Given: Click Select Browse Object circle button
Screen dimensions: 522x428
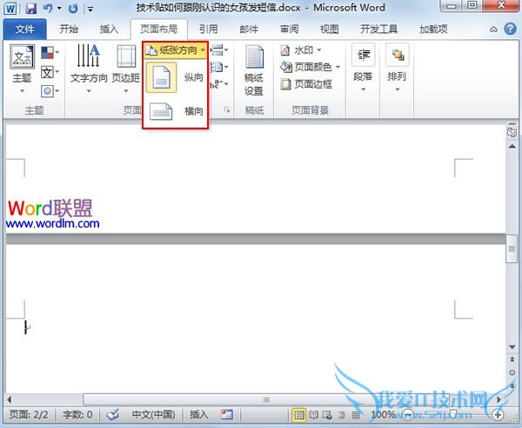Looking at the screenshot, I should pyautogui.click(x=512, y=372).
